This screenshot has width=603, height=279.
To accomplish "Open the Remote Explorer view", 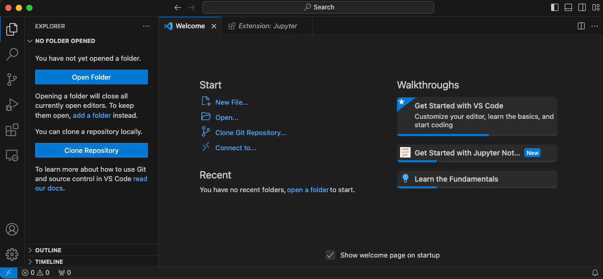I will point(12,155).
